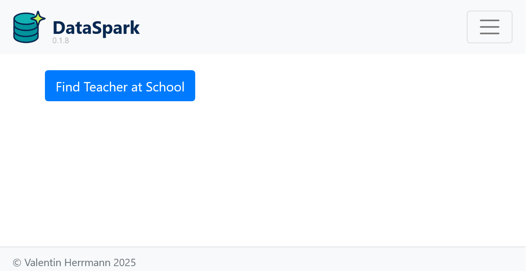
Task: Click the middle line of the hamburger icon
Action: point(490,27)
